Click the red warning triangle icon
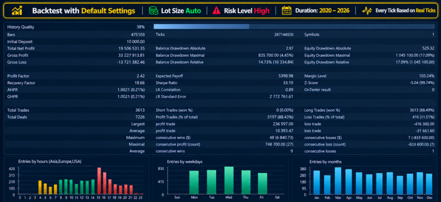Screen dimensions: 441x202 tap(217, 11)
